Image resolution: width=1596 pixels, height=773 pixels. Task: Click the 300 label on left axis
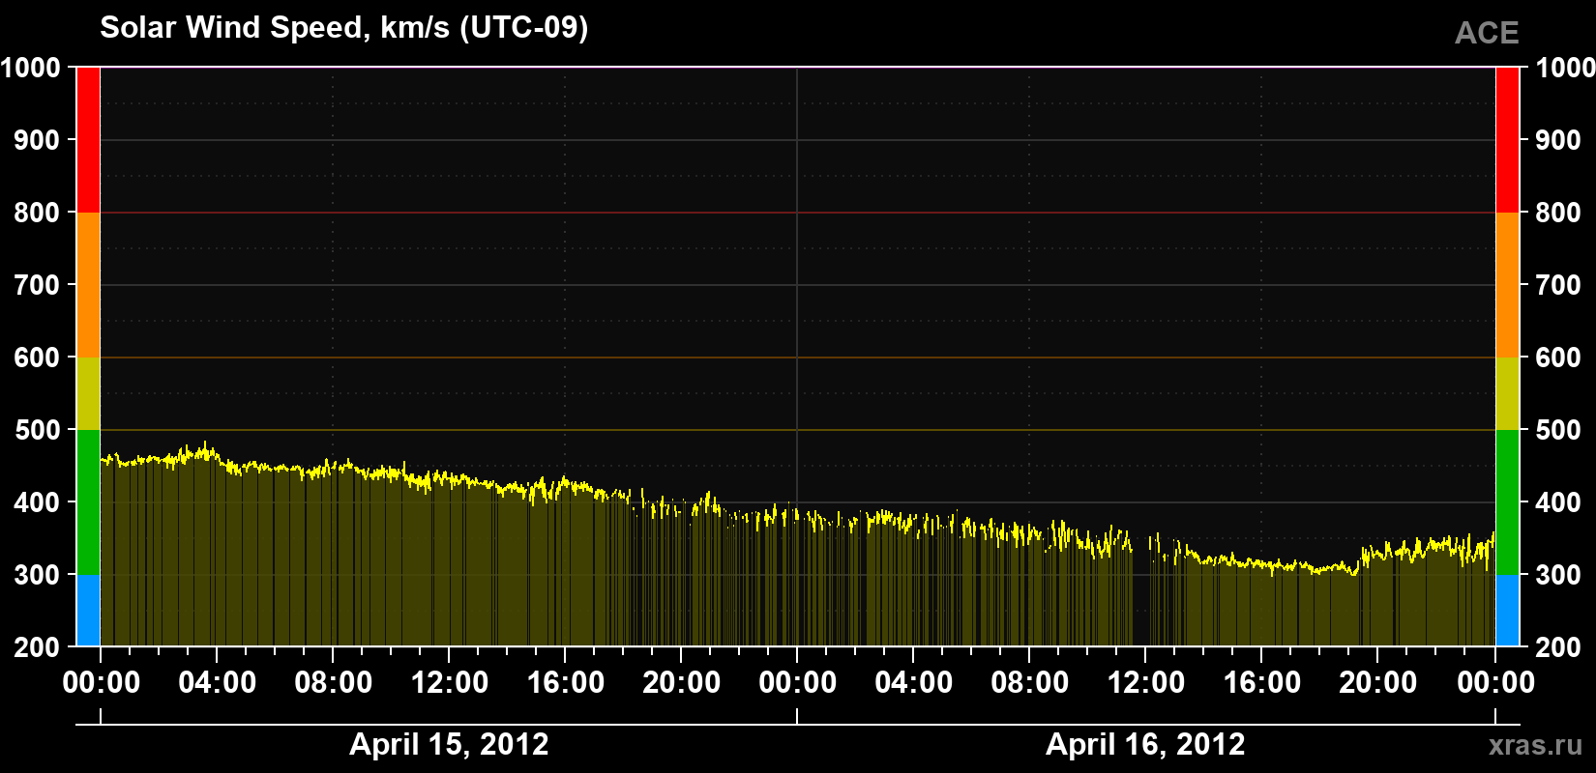pos(38,575)
